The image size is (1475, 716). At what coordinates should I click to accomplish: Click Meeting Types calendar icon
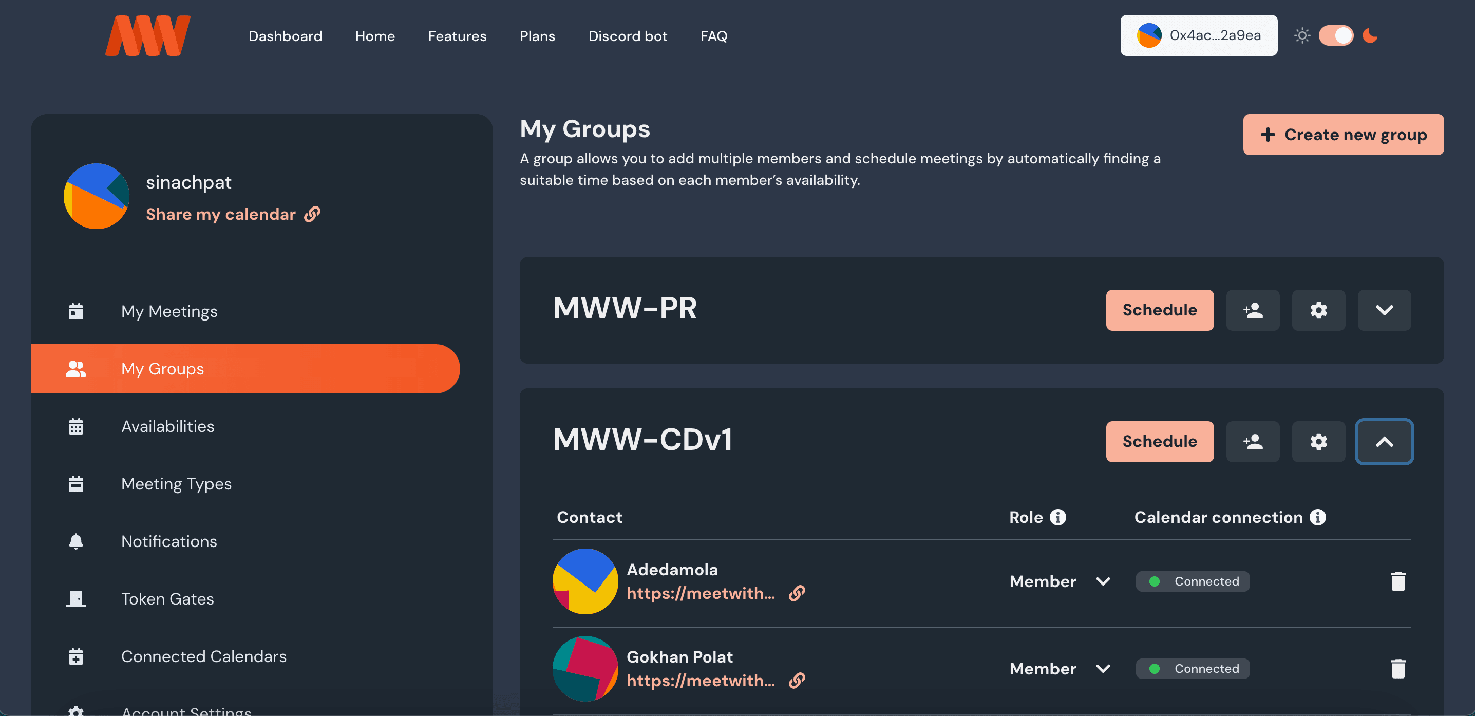[75, 484]
